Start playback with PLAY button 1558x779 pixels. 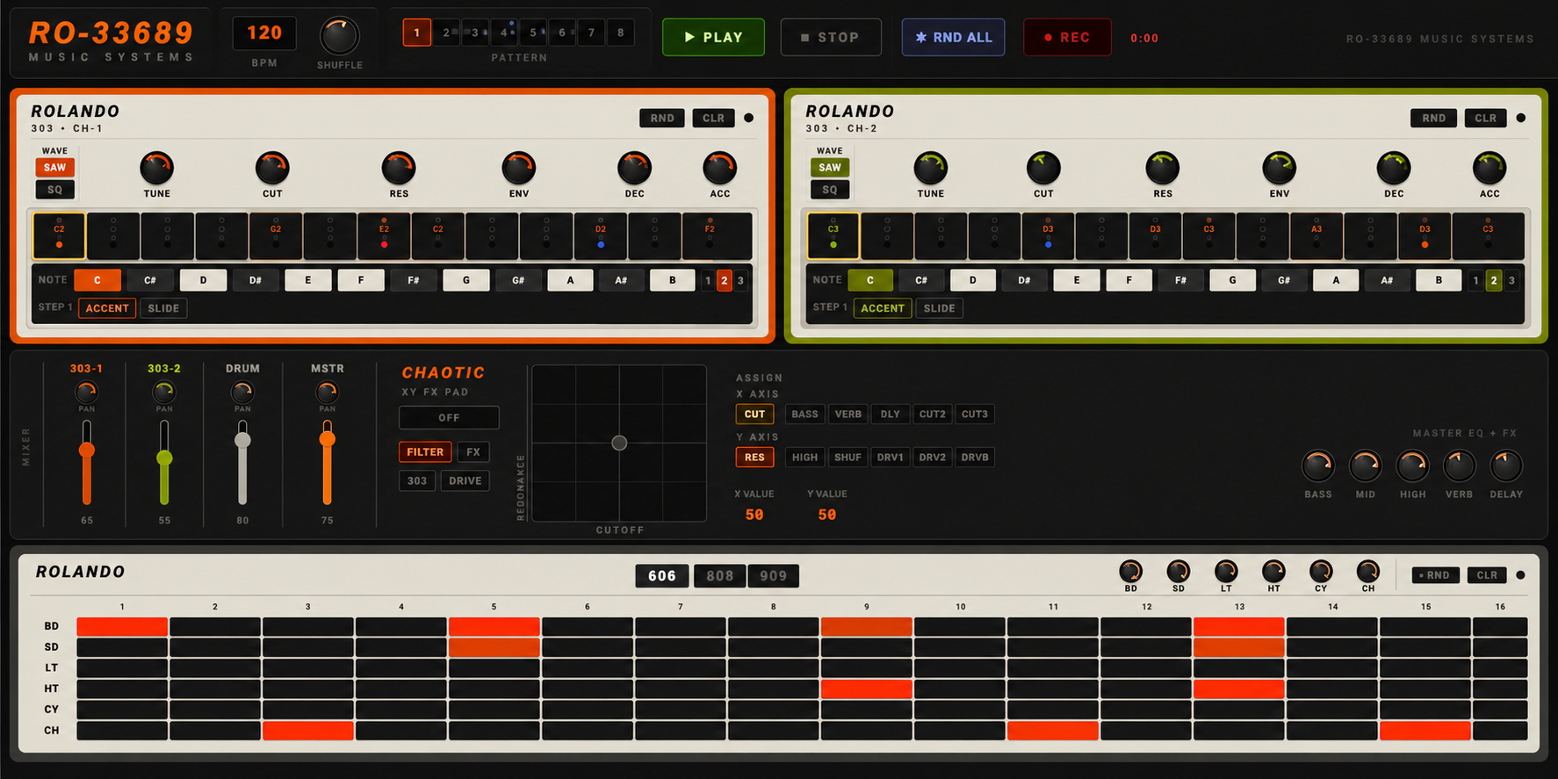pyautogui.click(x=713, y=37)
